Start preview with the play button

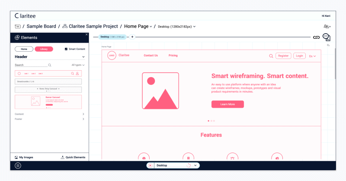pyautogui.click(x=150, y=165)
